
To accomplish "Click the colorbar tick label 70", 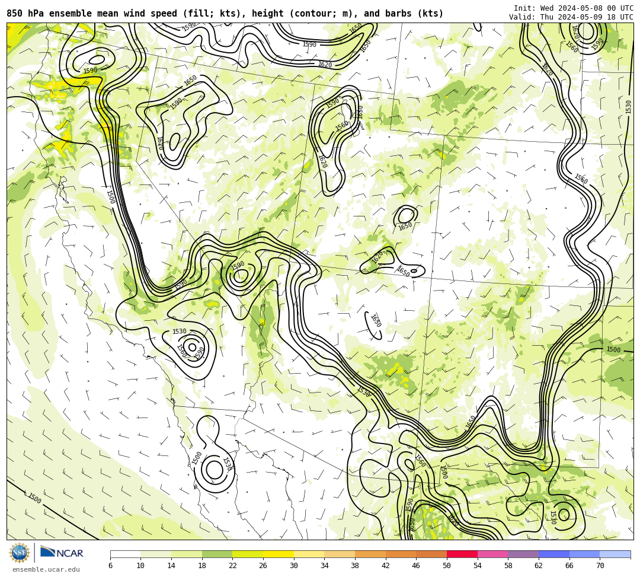I will (600, 566).
